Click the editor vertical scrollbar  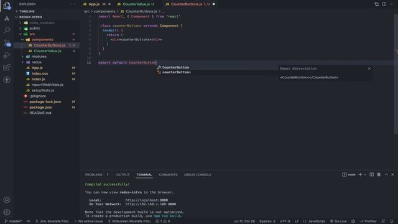pyautogui.click(x=396, y=73)
